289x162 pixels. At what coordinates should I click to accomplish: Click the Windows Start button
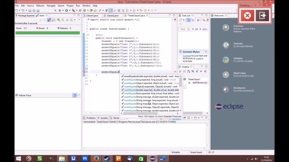click(19, 158)
